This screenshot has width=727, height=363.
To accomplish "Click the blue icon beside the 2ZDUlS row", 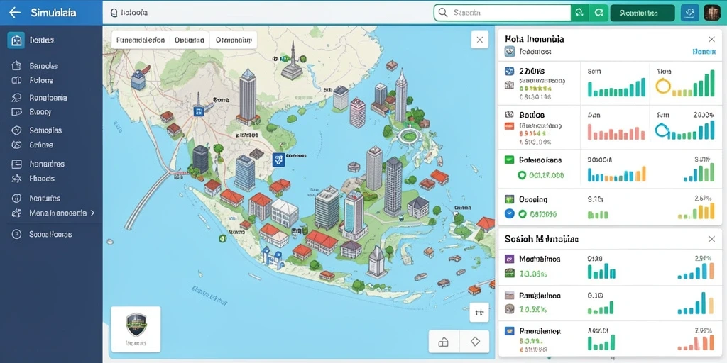I will coord(510,72).
